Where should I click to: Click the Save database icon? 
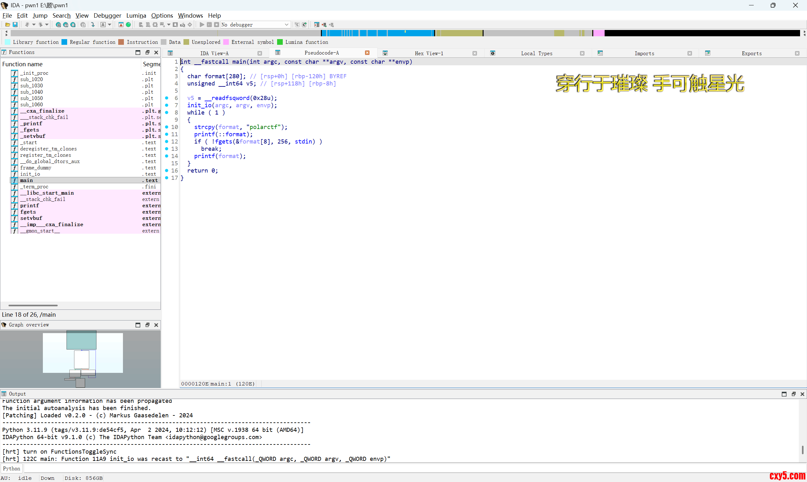(x=15, y=25)
